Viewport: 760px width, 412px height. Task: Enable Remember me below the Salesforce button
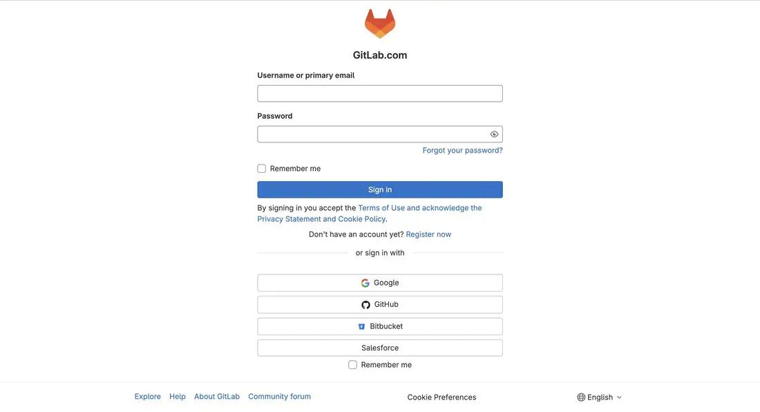click(353, 365)
